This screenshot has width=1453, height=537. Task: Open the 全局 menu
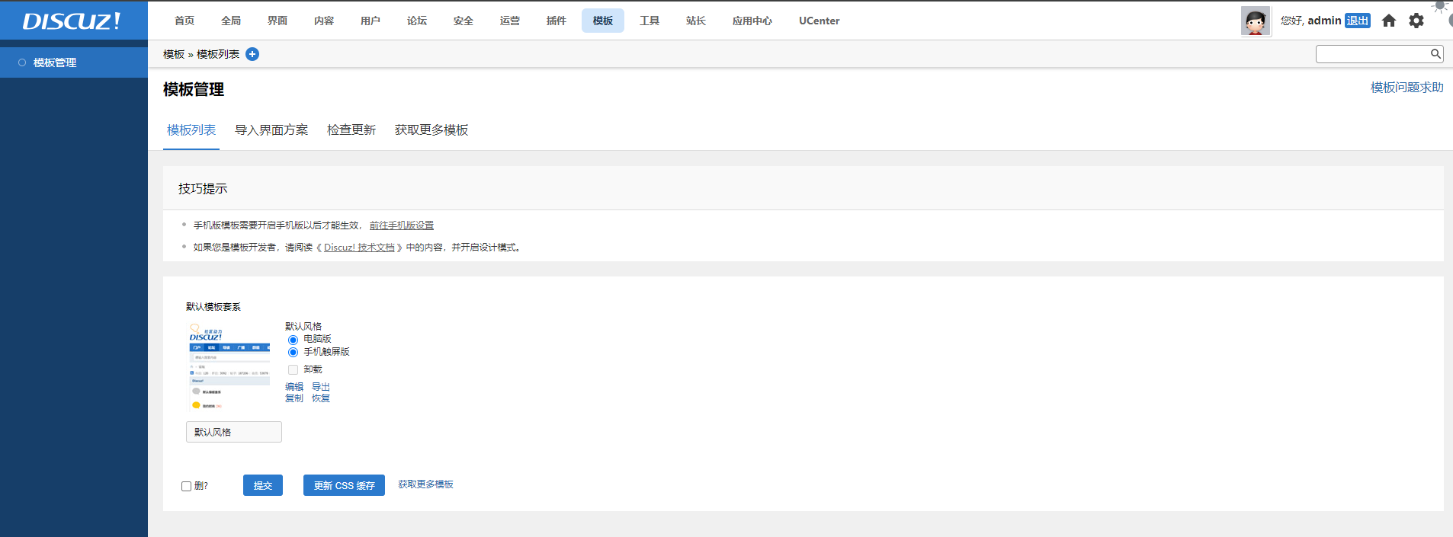point(231,21)
